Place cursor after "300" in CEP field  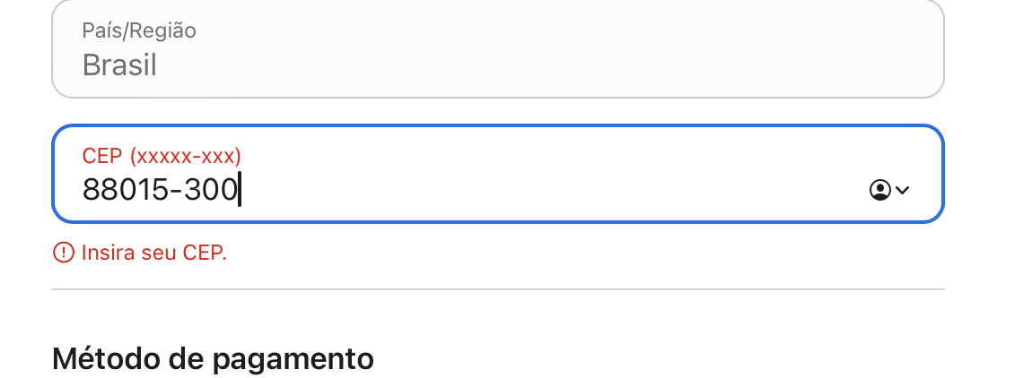click(238, 190)
